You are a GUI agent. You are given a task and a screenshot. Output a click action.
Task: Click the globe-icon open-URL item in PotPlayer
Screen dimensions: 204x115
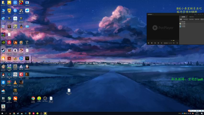pyautogui.click(x=182, y=25)
